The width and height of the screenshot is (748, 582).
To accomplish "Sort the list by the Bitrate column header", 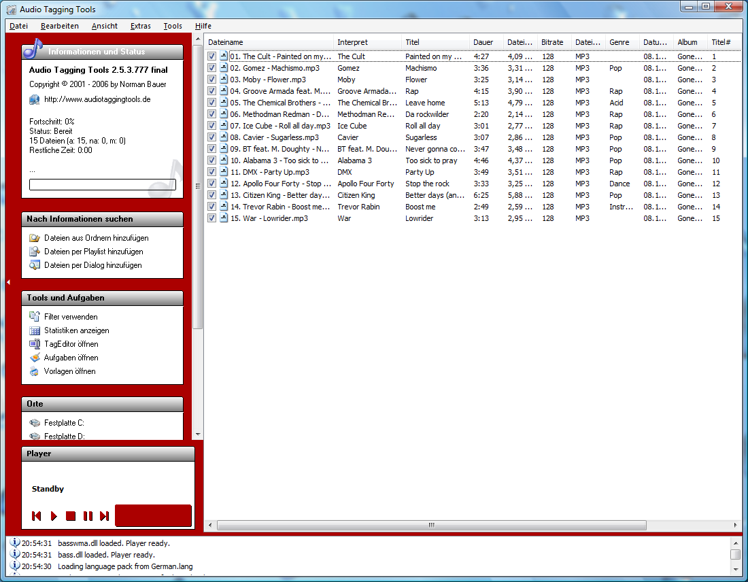I will point(554,42).
